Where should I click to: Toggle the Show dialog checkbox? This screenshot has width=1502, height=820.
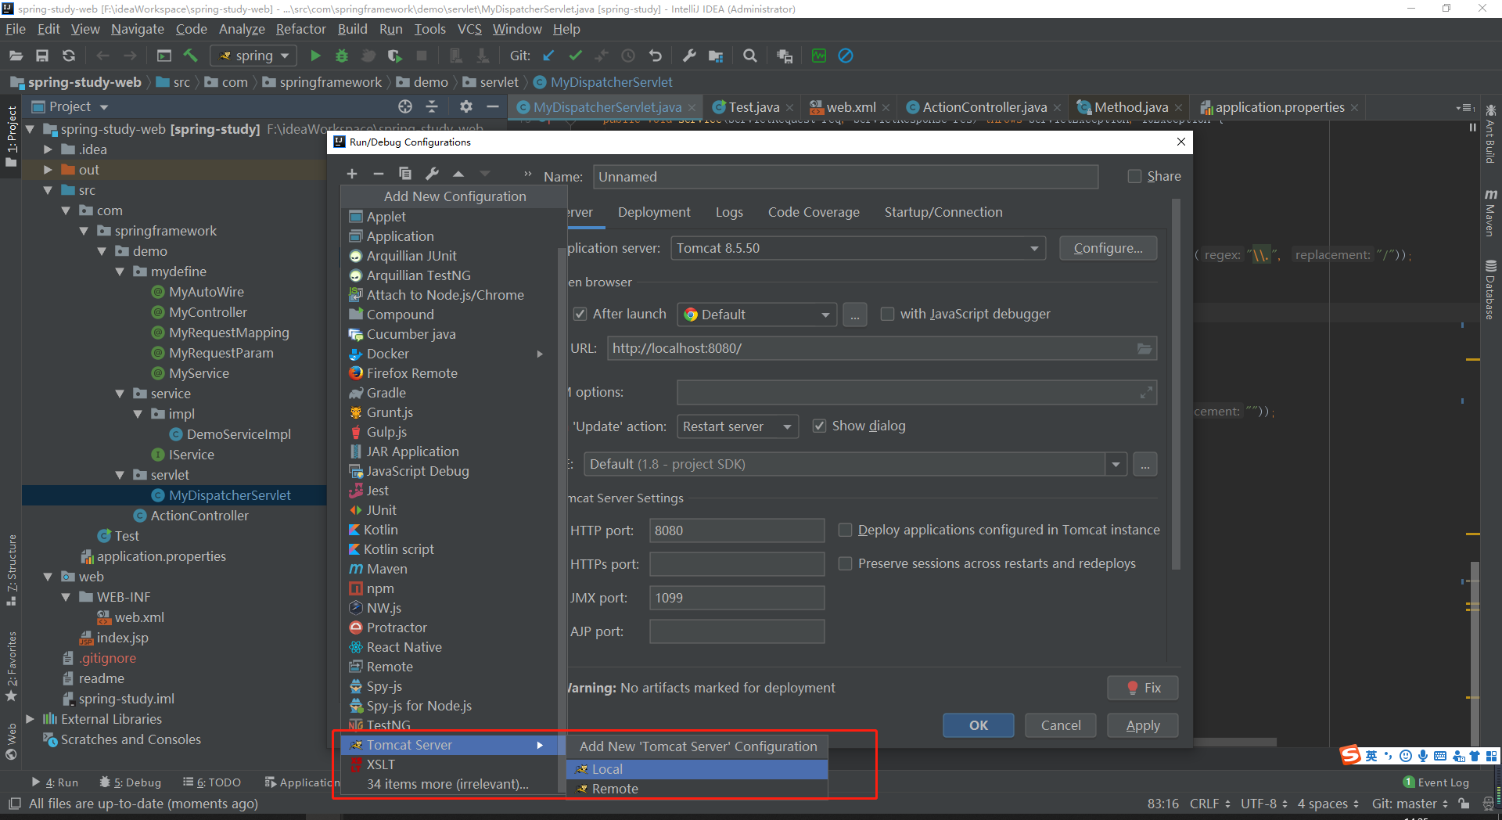pos(819,426)
